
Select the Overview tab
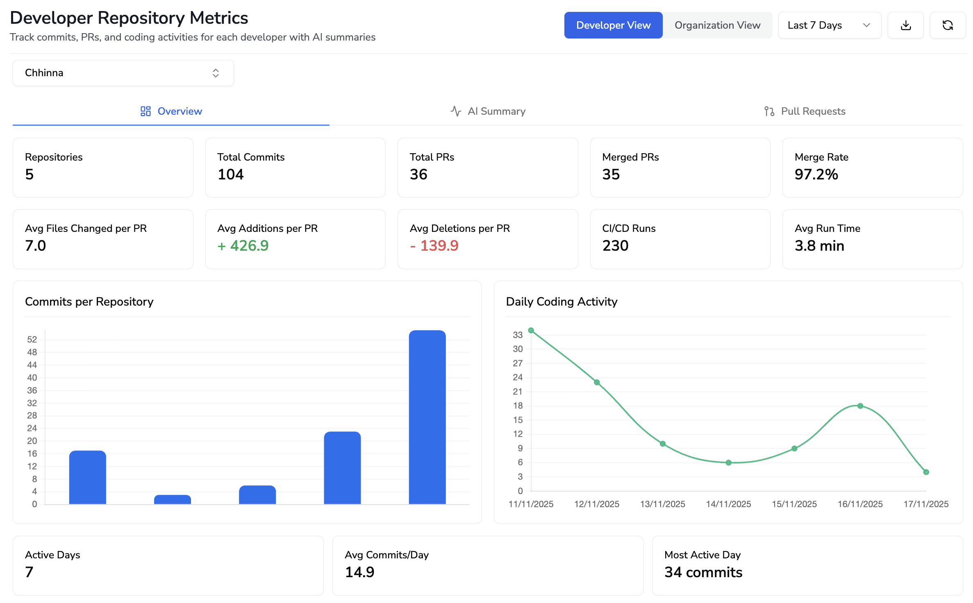click(x=171, y=111)
